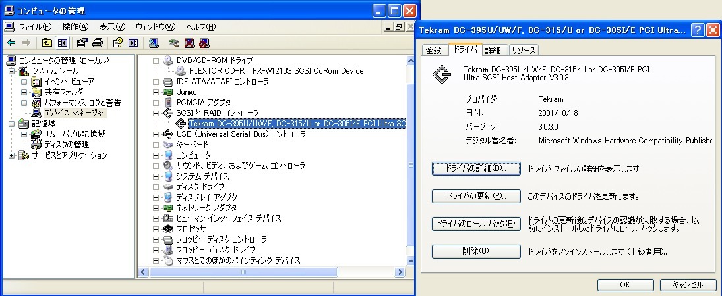Expand the サービスとアプリケーション node
722x296 pixels.
[x=11, y=155]
